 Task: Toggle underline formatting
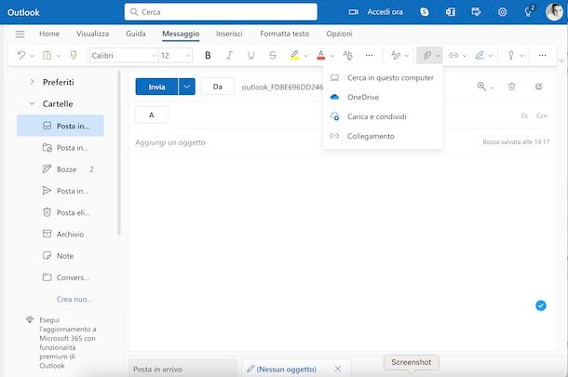click(250, 55)
